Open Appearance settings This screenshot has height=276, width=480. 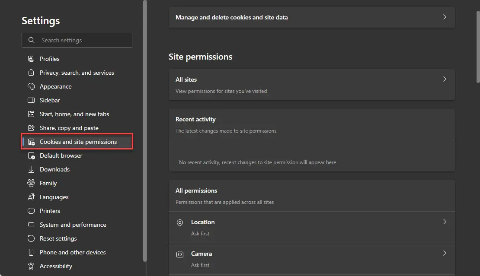[x=77, y=86]
